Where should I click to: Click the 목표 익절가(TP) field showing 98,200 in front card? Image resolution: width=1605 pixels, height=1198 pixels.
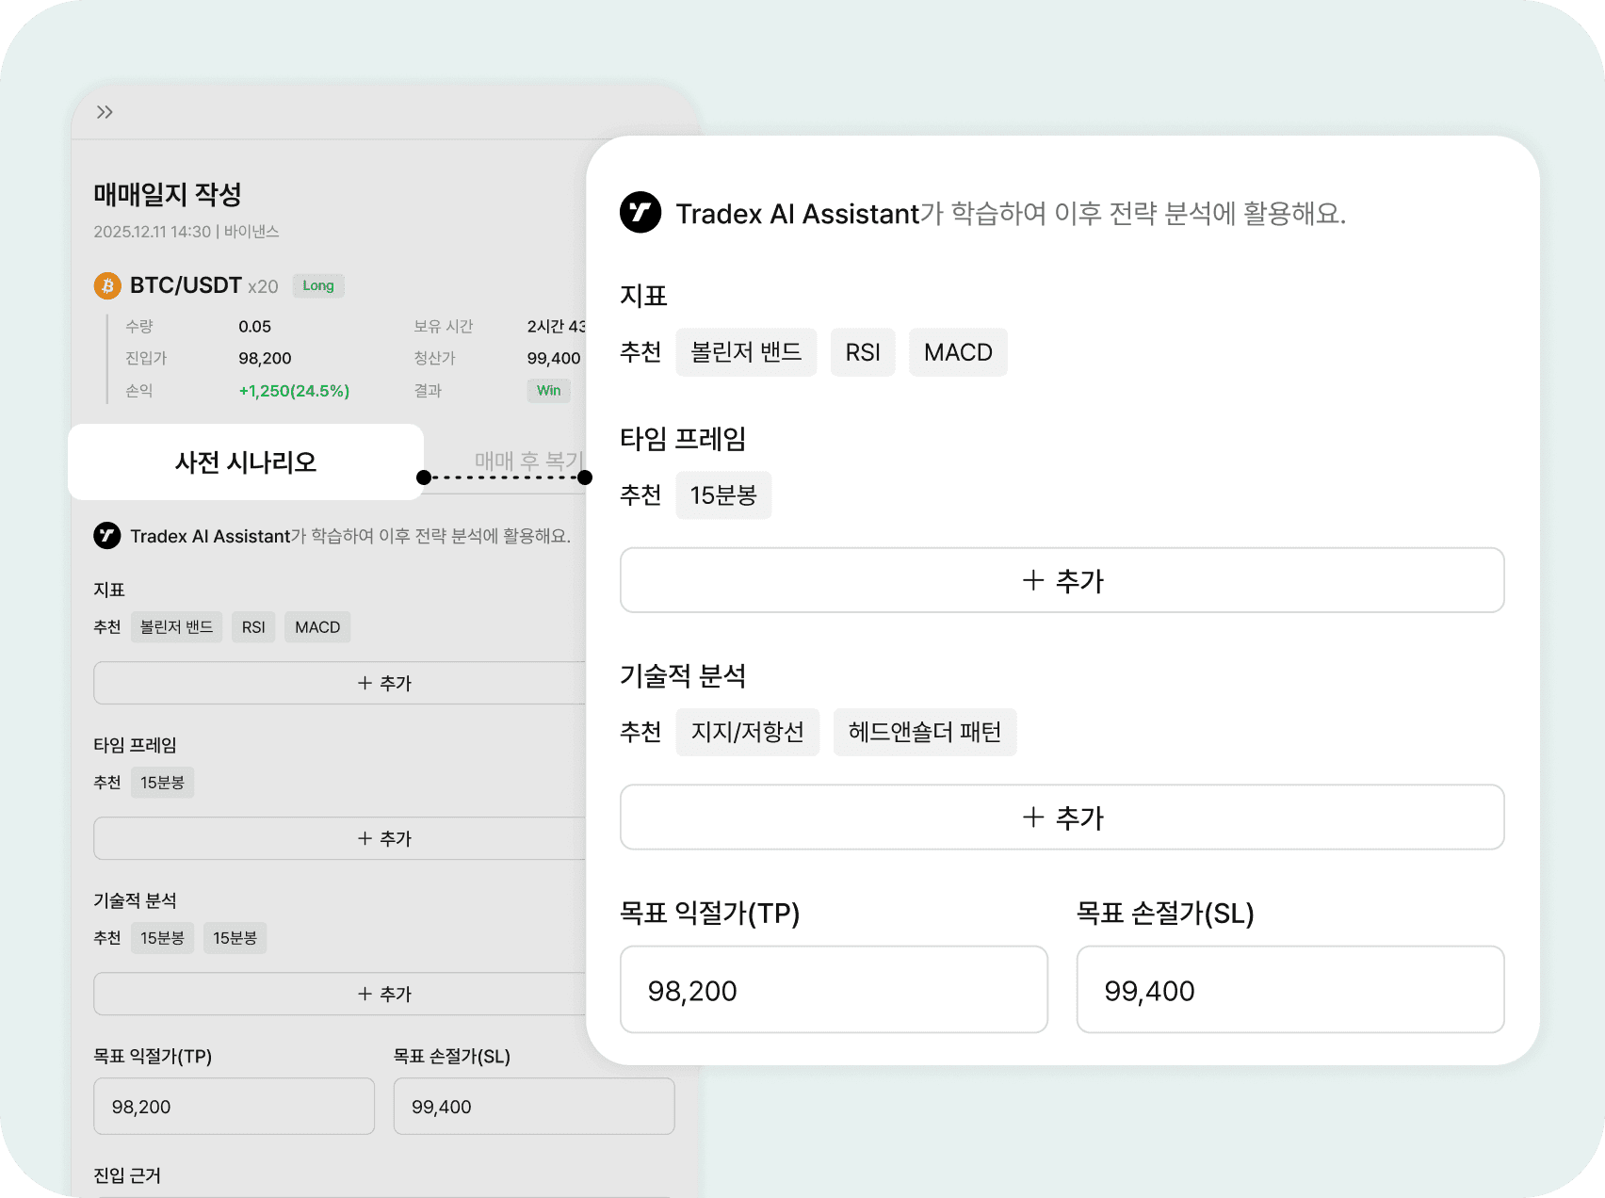[834, 990]
